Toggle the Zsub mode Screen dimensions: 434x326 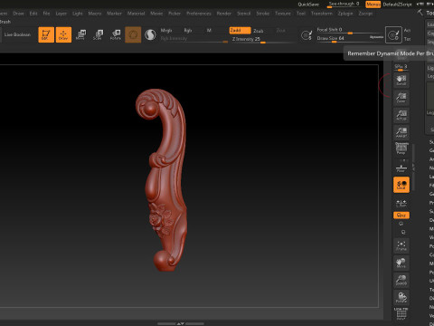(259, 31)
